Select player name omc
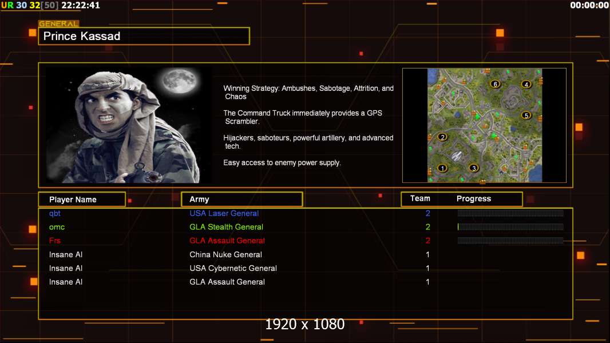 click(x=57, y=227)
